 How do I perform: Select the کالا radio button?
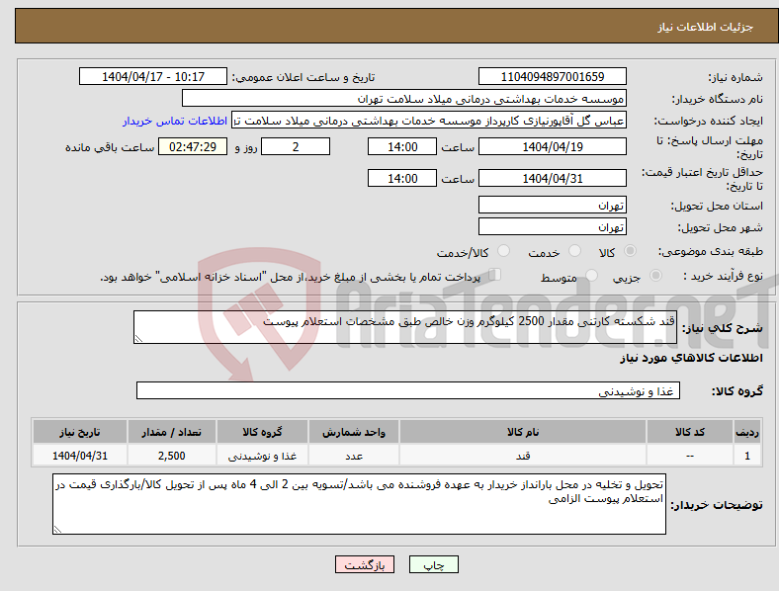630,251
